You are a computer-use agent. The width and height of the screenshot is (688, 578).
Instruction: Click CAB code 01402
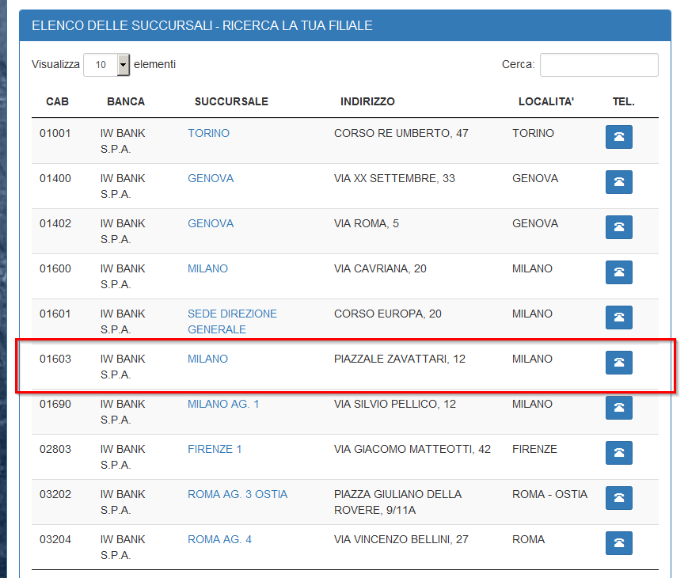(x=55, y=223)
